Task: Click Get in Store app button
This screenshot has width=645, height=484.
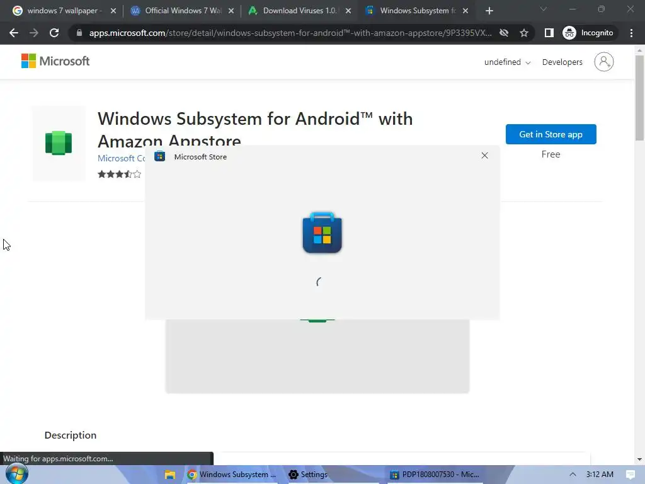Action: tap(551, 134)
